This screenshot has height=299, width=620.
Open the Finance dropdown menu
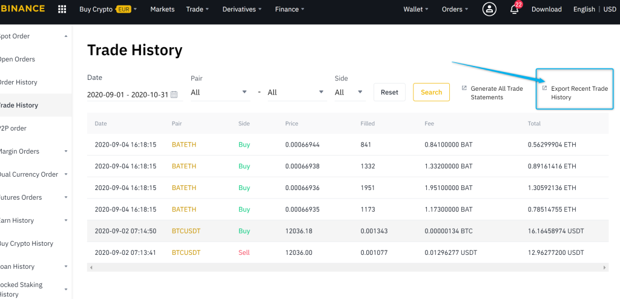pos(289,9)
